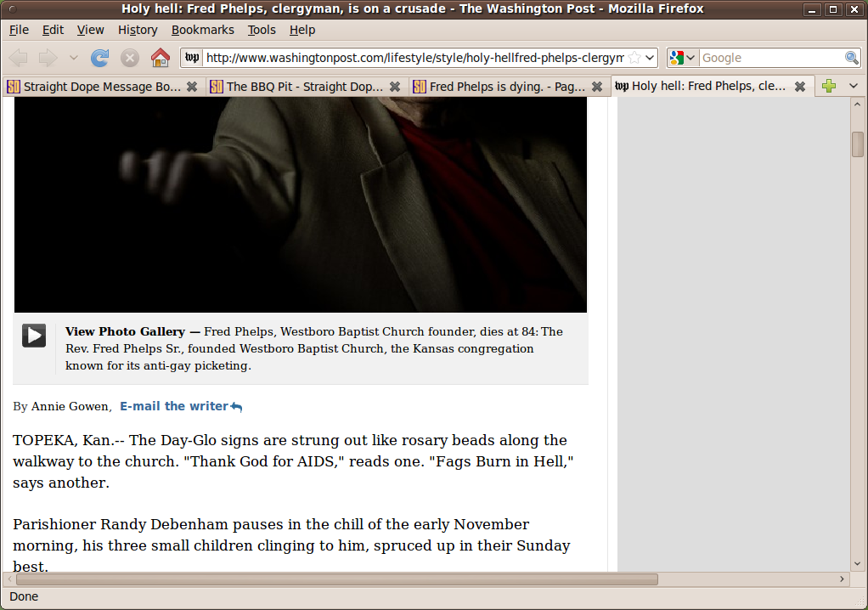This screenshot has height=610, width=868.
Task: Click inside the Google search field
Action: pyautogui.click(x=769, y=58)
